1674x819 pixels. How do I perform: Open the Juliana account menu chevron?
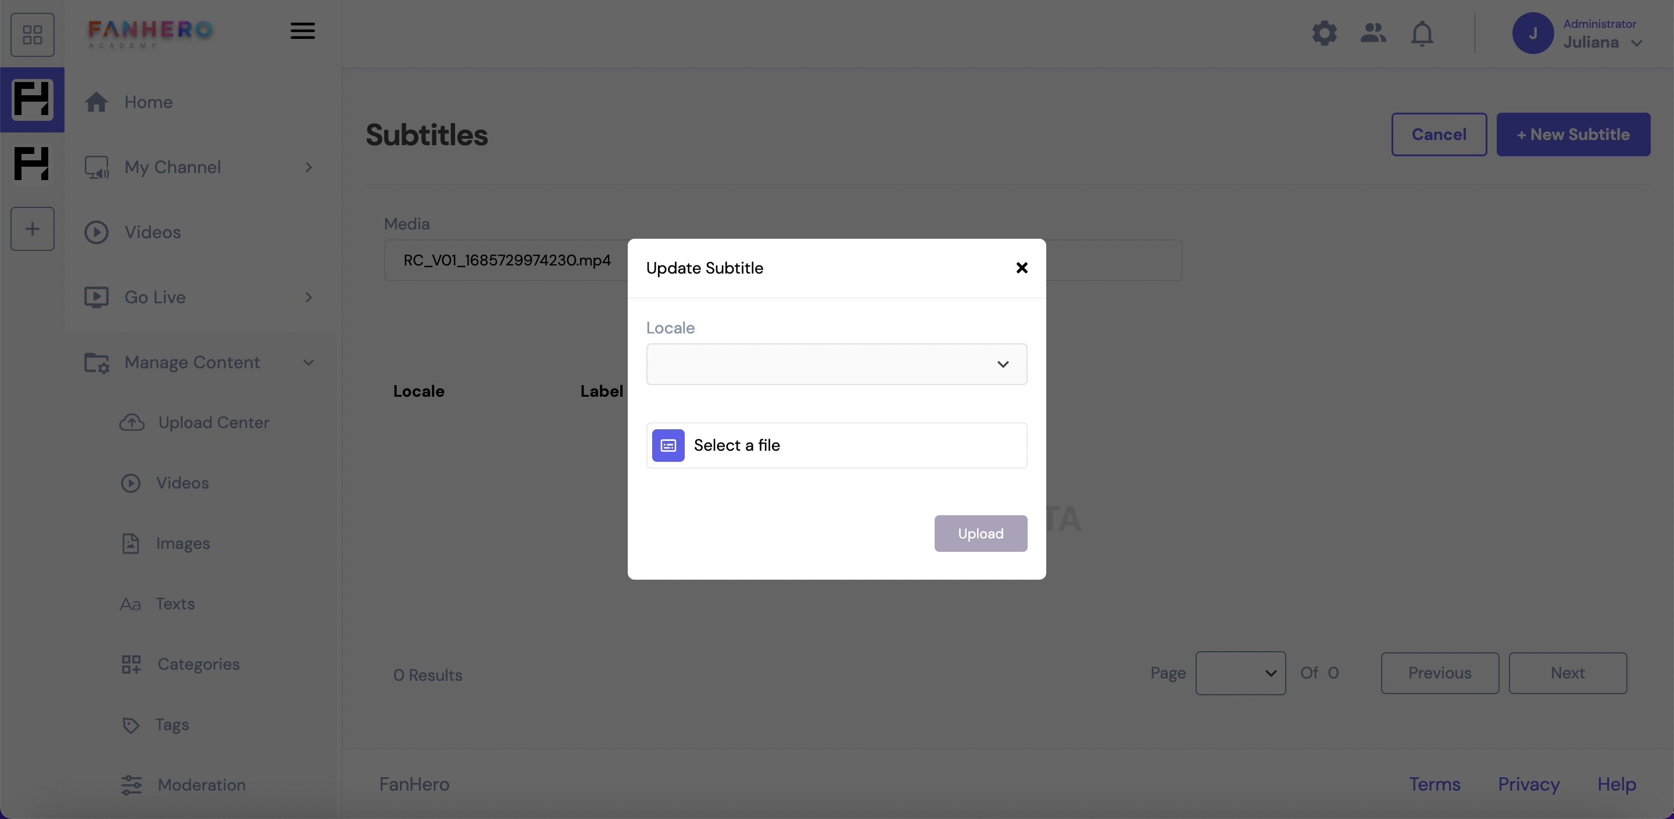pos(1636,44)
